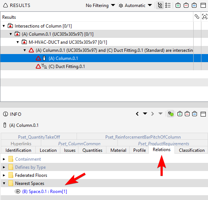Click the red minus icon in Info toolbar

click(187, 114)
